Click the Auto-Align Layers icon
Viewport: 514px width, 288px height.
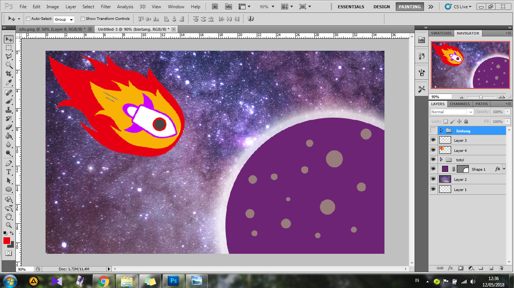pyautogui.click(x=251, y=19)
